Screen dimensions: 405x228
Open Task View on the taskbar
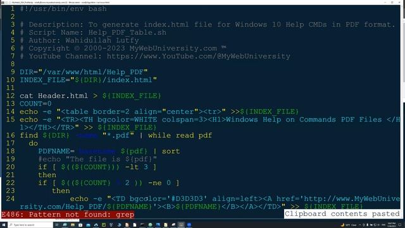[57, 225]
